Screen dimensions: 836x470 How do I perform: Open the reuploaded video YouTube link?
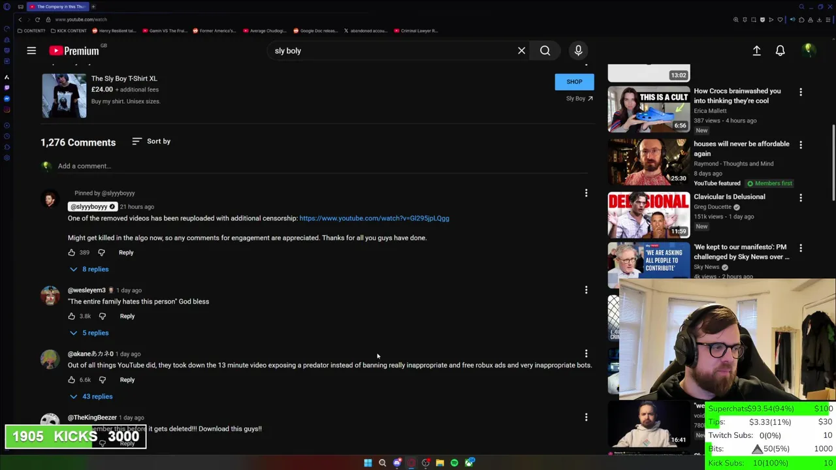point(374,218)
